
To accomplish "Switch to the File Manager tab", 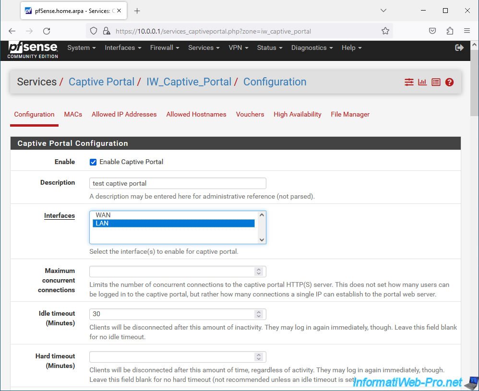I will [350, 115].
